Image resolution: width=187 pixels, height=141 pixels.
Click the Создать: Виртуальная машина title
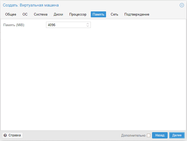coord(31,5)
